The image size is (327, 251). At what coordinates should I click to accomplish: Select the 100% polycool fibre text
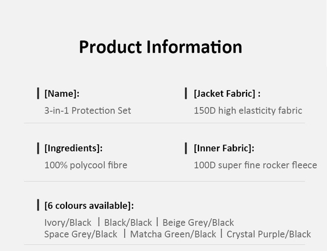[85, 165]
